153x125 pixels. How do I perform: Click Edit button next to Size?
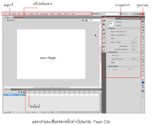pyautogui.click(x=134, y=59)
